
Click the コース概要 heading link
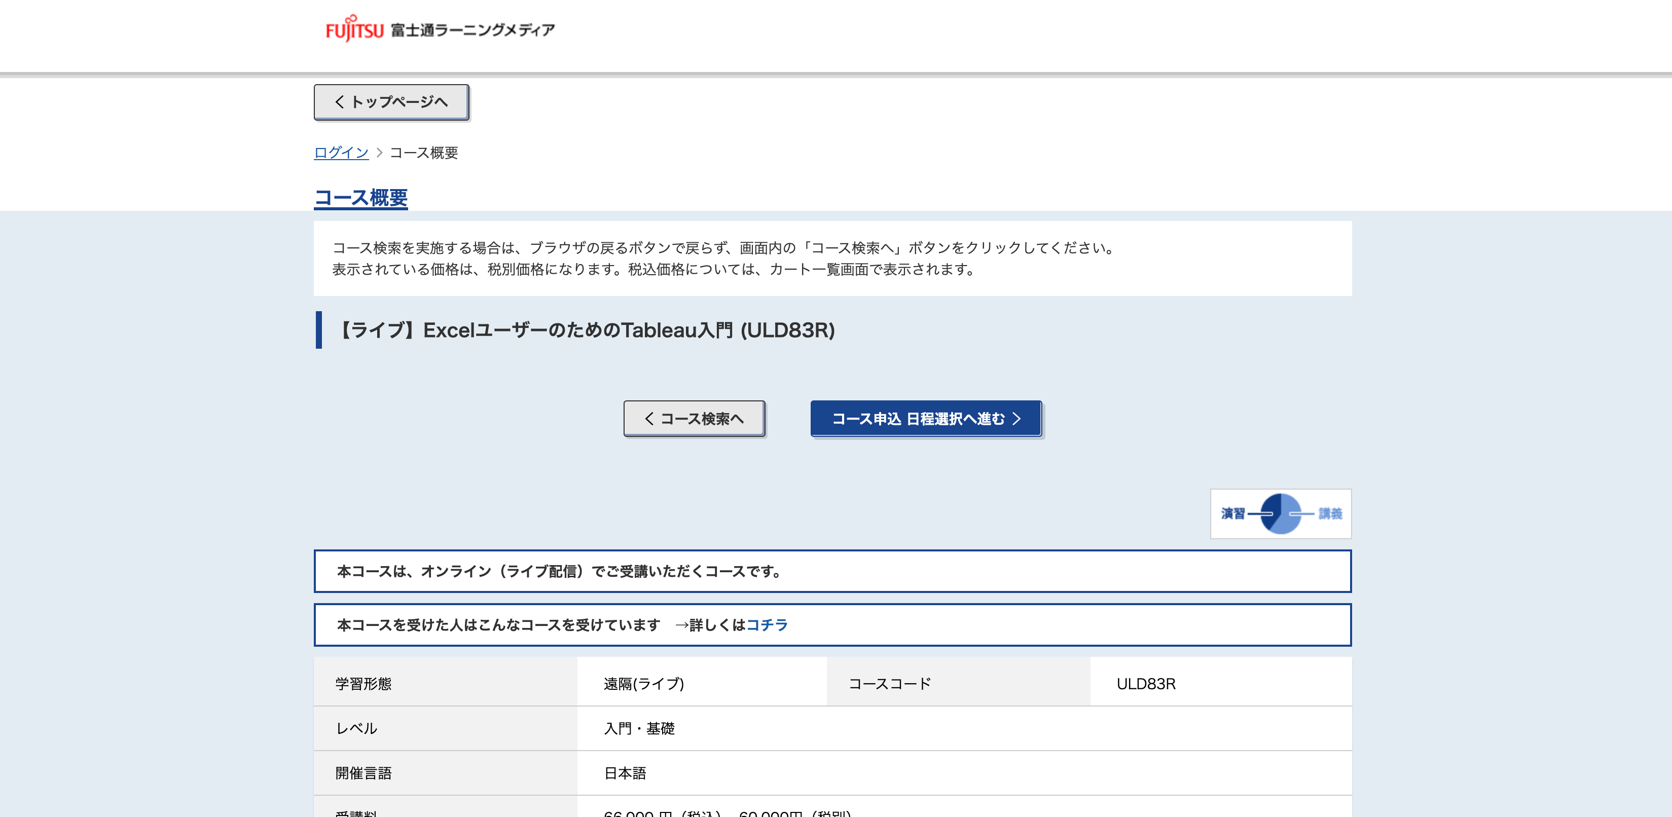(361, 197)
